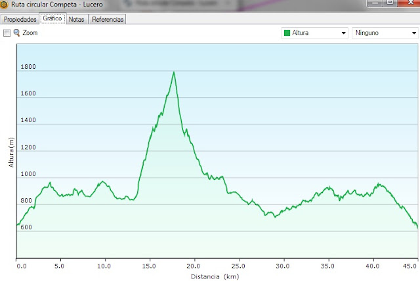Image resolution: width=420 pixels, height=281 pixels.
Task: Click the Zoom magnifier icon
Action: coord(17,32)
